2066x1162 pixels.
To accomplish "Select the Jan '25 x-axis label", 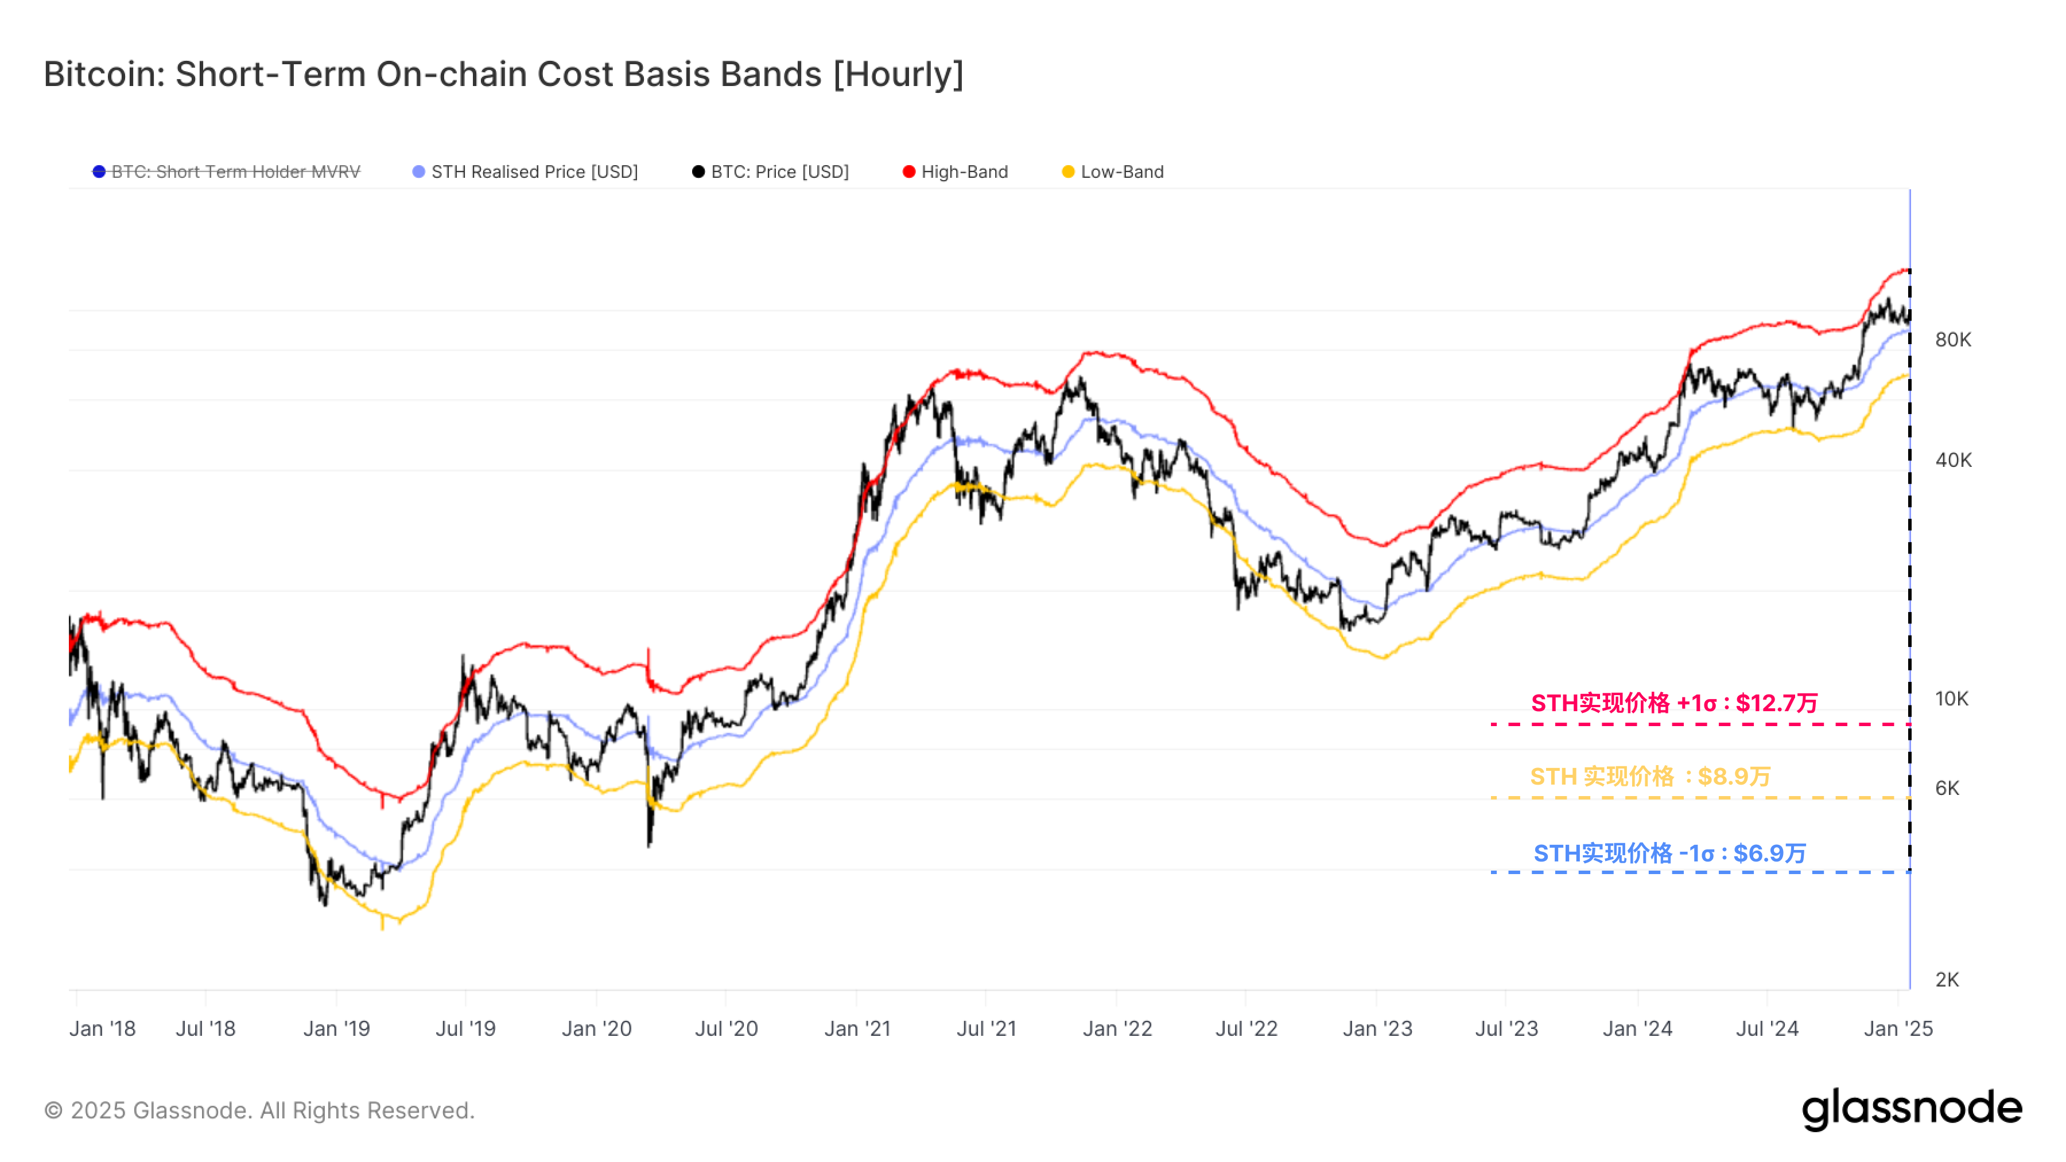I will tap(1898, 1028).
